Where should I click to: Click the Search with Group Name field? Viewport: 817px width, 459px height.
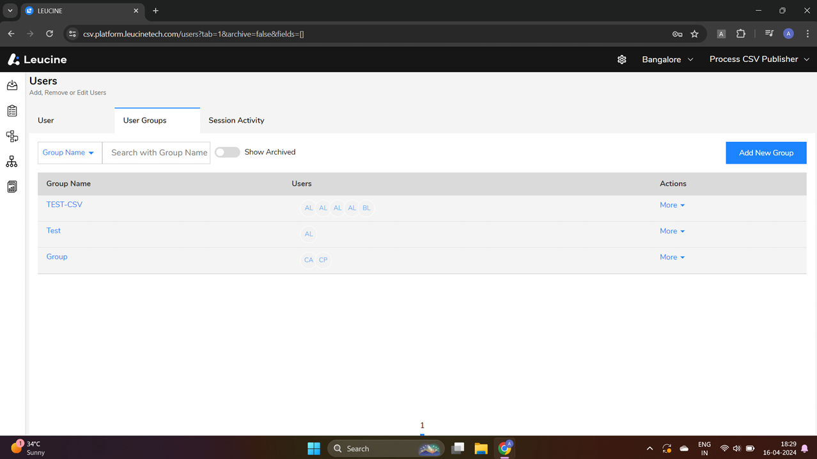point(157,153)
